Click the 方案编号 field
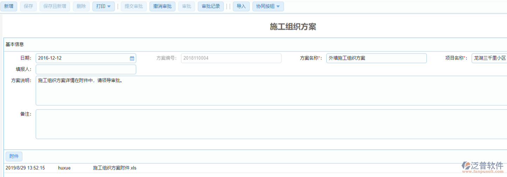Image resolution: width=507 pixels, height=177 pixels. (231, 58)
